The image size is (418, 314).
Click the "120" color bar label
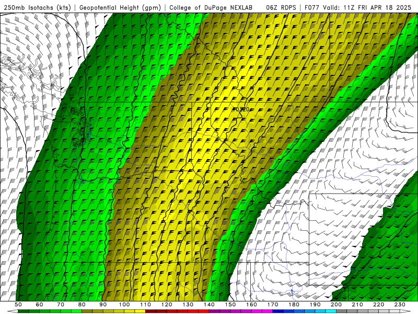[167, 305]
